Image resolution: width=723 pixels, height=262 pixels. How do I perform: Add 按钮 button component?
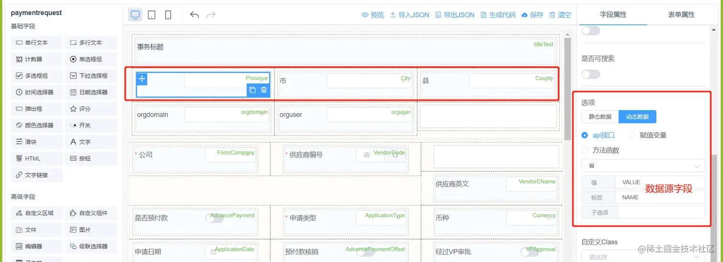coord(91,158)
